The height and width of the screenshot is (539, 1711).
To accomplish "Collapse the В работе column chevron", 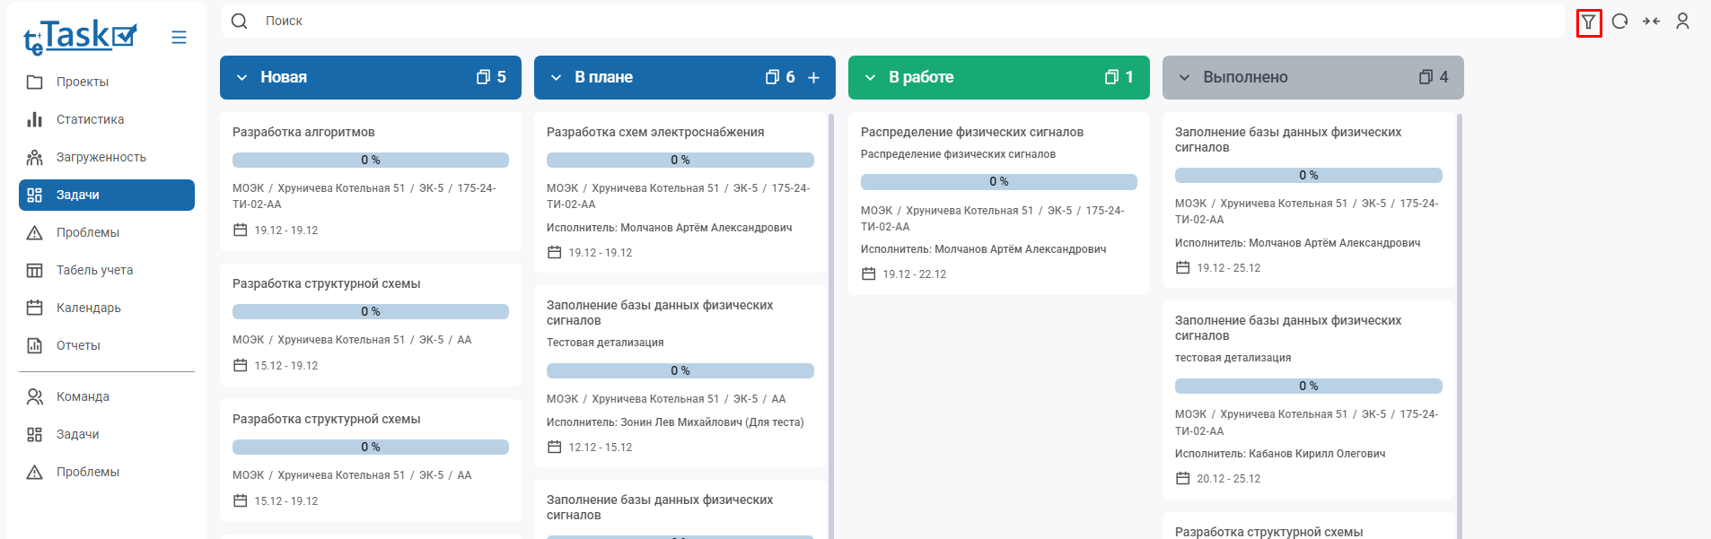I will 870,78.
